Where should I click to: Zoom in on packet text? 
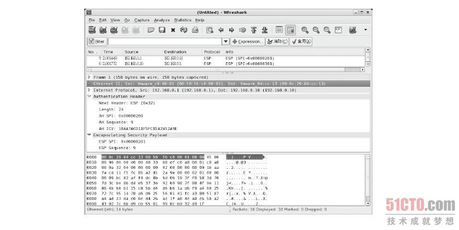(x=305, y=30)
